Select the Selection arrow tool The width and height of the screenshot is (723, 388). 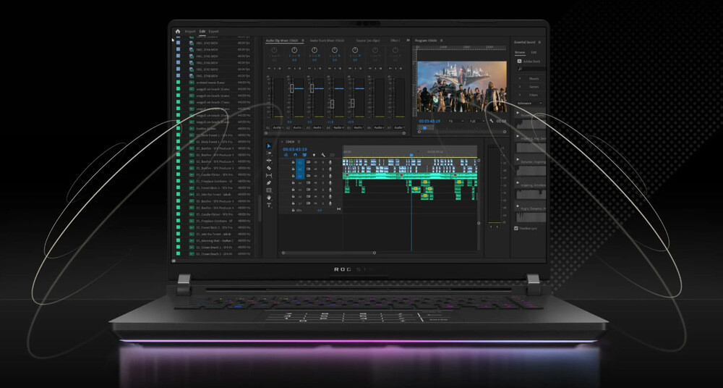[x=269, y=145]
